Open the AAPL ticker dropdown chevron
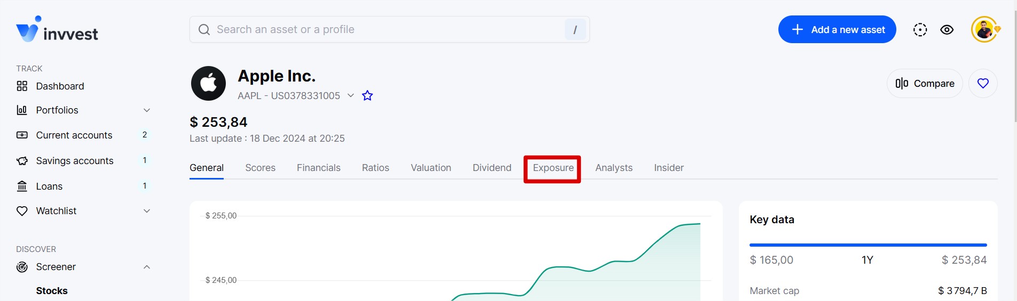The height and width of the screenshot is (301, 1017). (x=351, y=95)
